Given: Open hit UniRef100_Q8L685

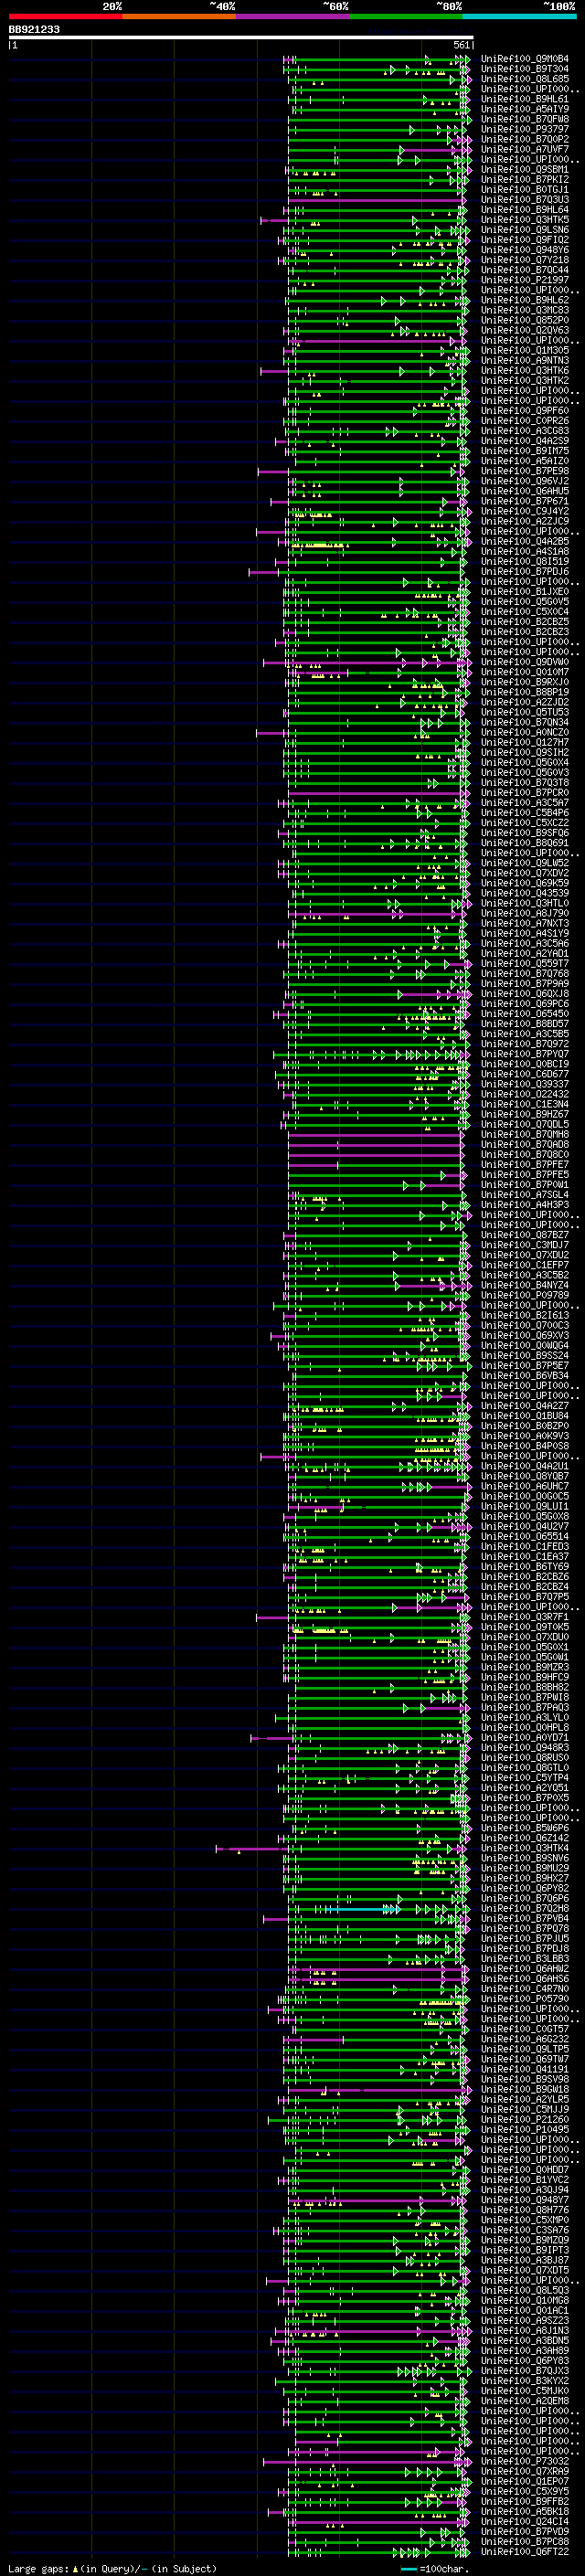Looking at the screenshot, I should pyautogui.click(x=524, y=79).
